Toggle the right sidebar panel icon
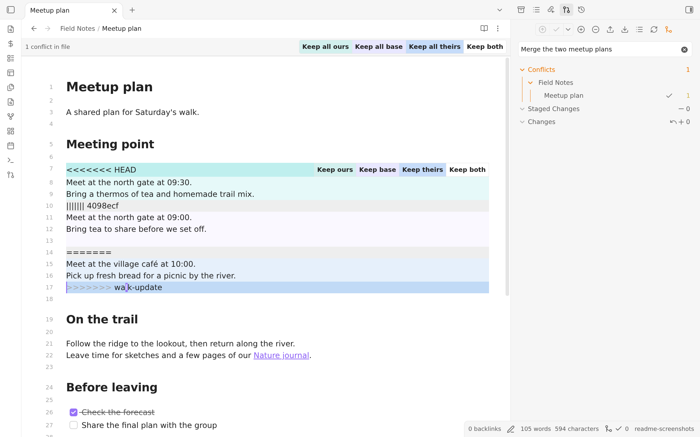This screenshot has width=700, height=437. (689, 10)
